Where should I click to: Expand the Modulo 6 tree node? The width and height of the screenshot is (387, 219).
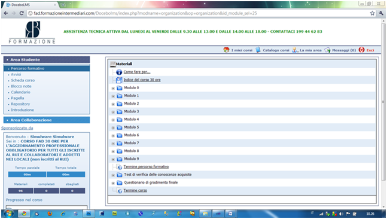[113, 136]
